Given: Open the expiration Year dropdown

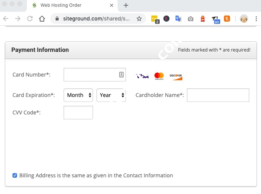Looking at the screenshot, I should 111,95.
